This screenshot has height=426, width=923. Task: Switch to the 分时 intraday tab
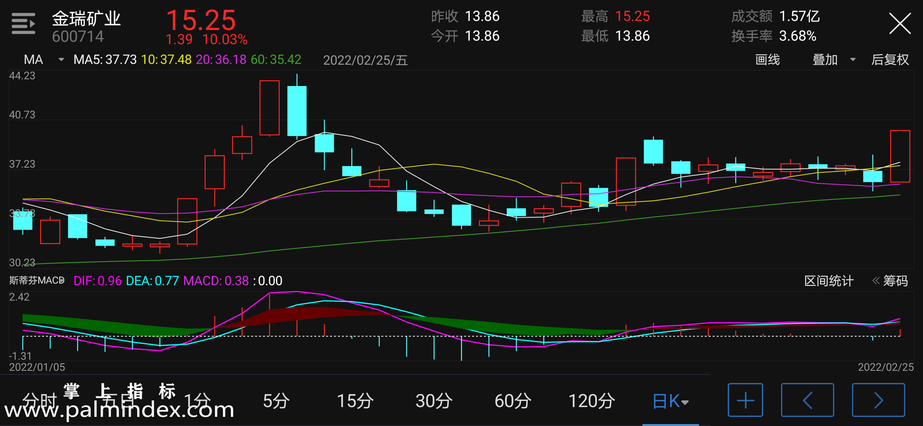39,401
